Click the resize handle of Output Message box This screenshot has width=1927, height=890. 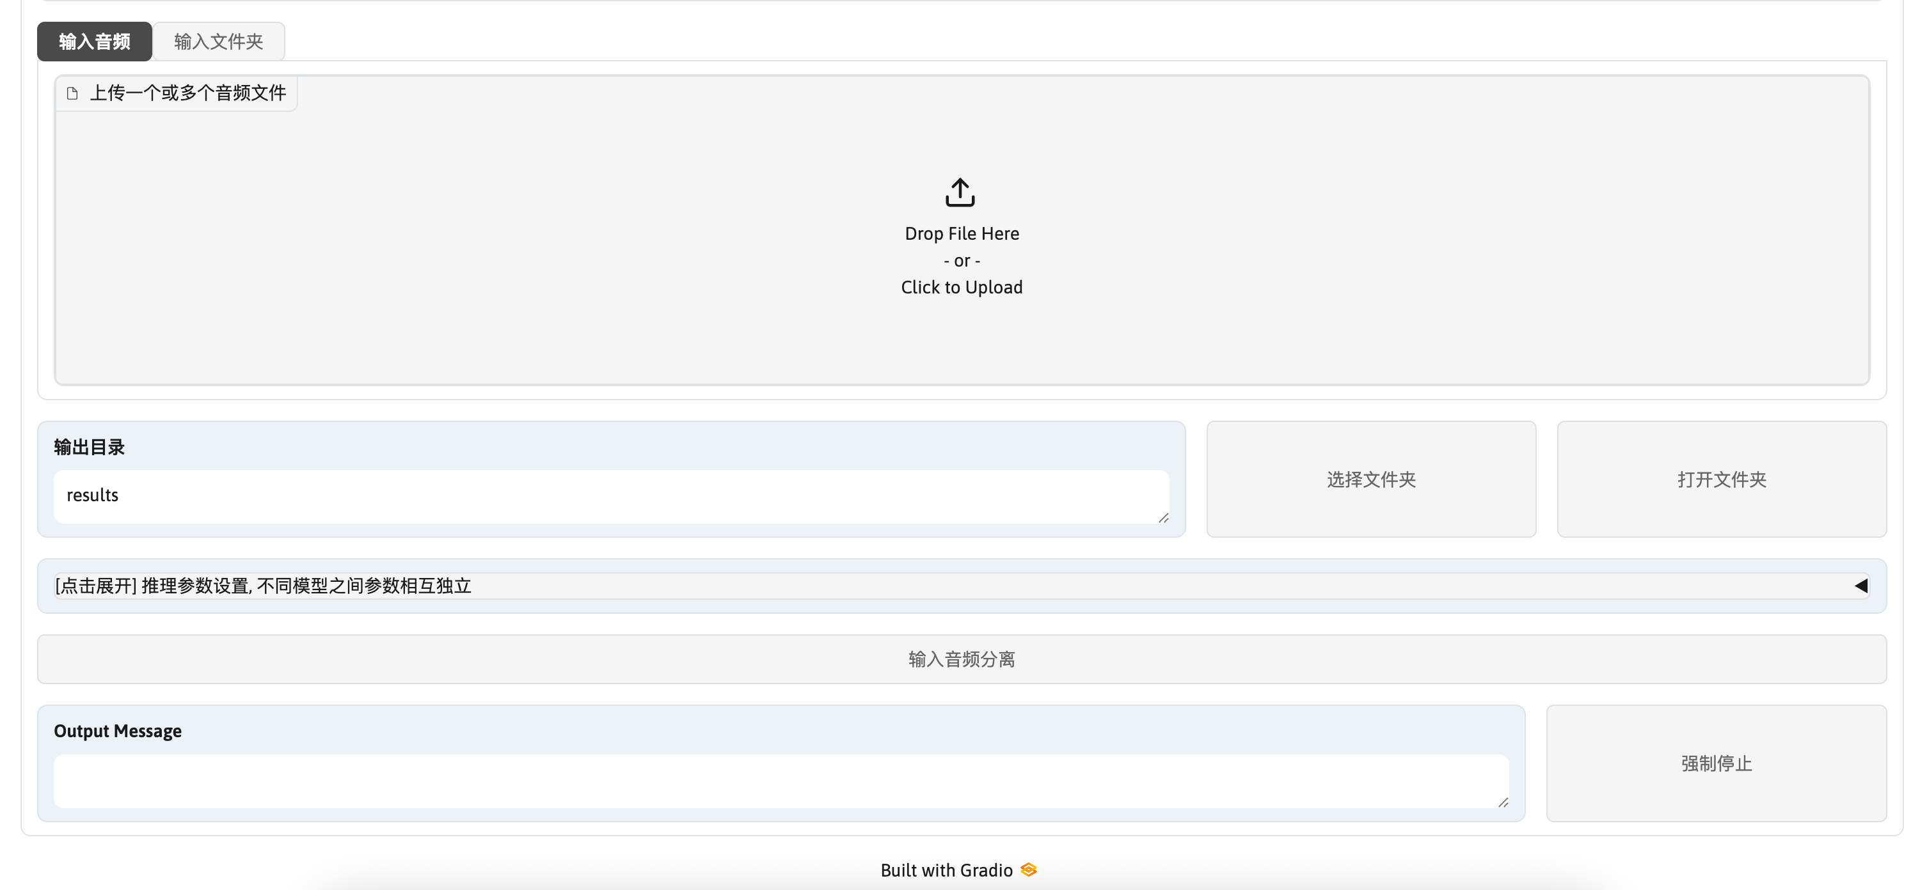tap(1503, 802)
